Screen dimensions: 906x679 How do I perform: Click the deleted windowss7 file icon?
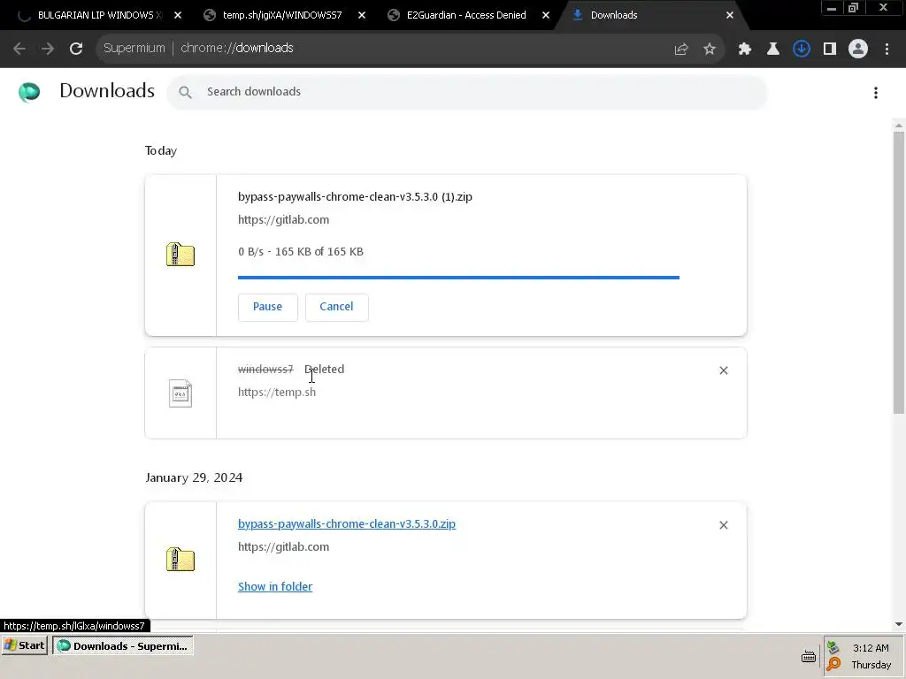pos(180,393)
